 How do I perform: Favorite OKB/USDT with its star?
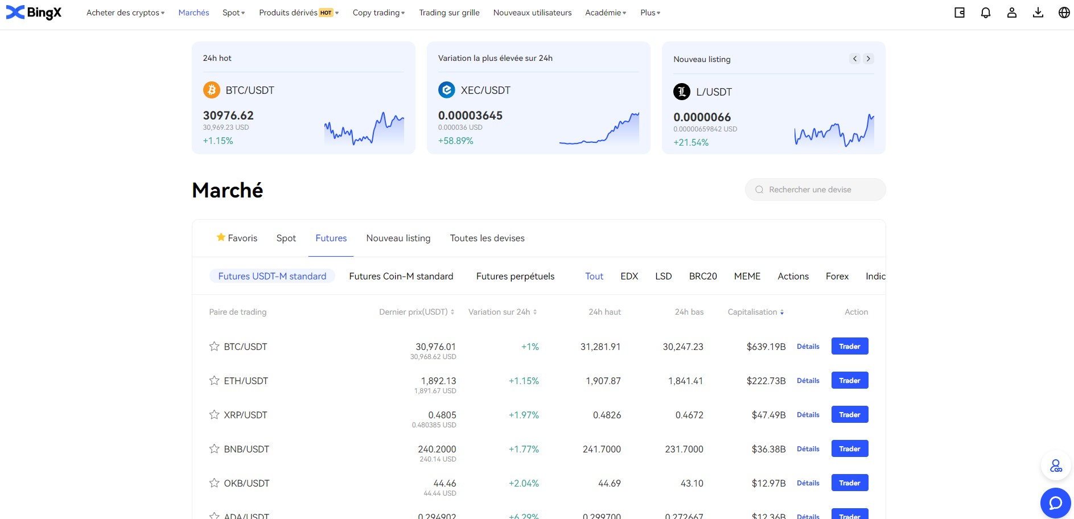tap(214, 483)
